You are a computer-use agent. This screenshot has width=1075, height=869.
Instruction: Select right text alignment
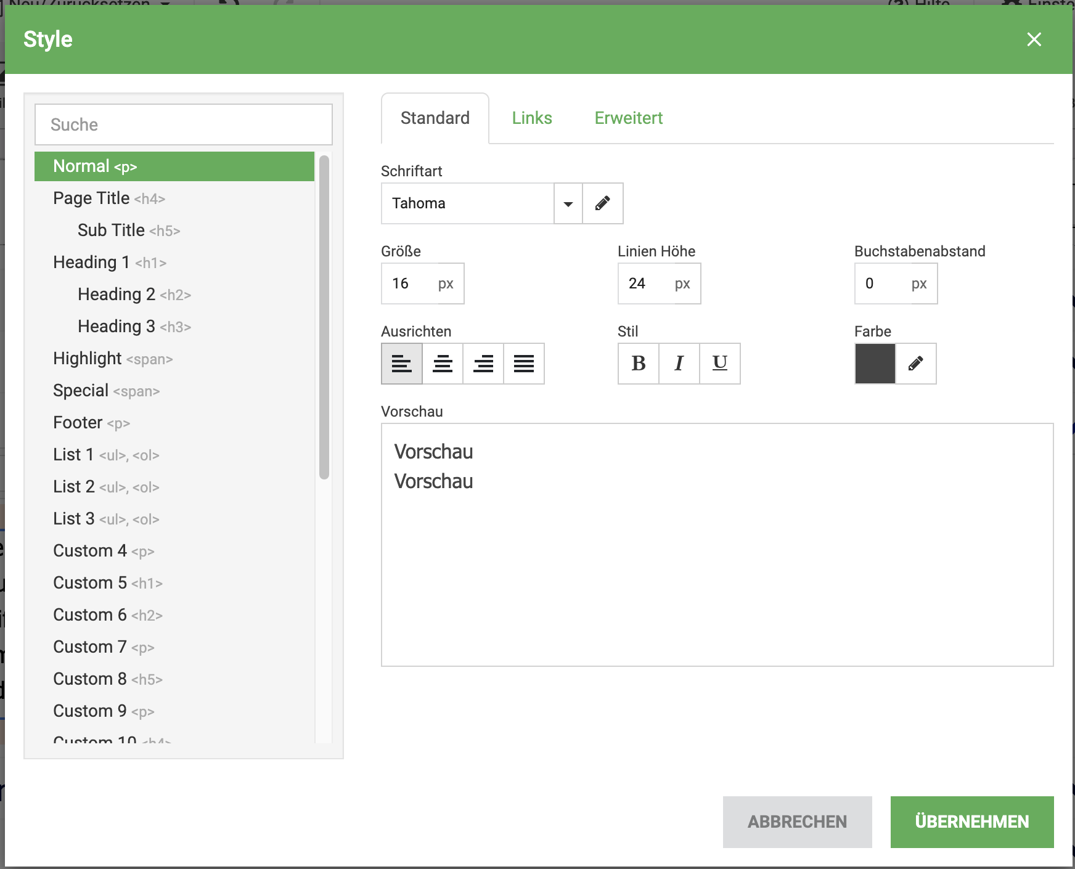click(483, 364)
